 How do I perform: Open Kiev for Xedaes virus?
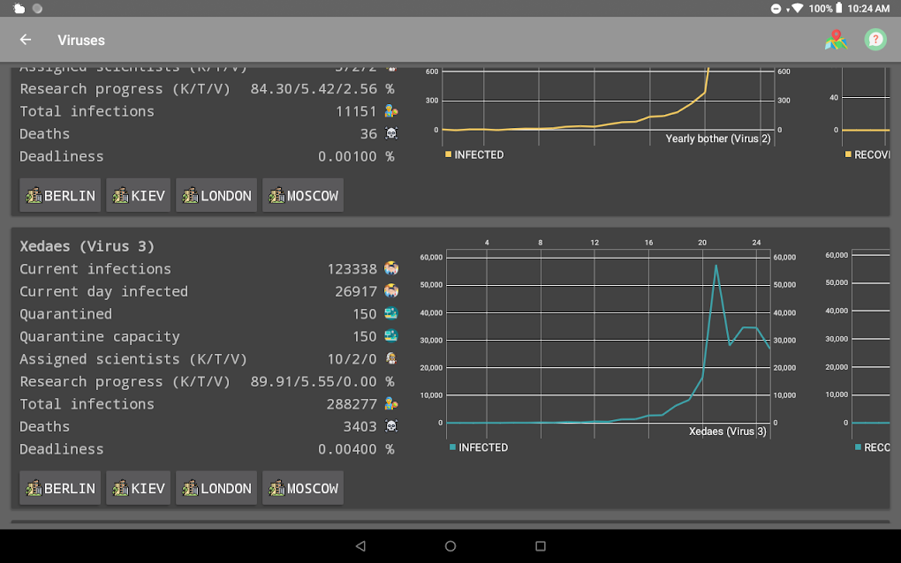coord(139,488)
